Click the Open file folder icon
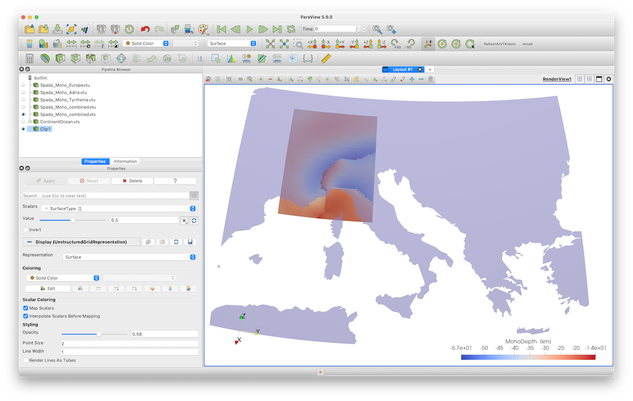 (30, 29)
